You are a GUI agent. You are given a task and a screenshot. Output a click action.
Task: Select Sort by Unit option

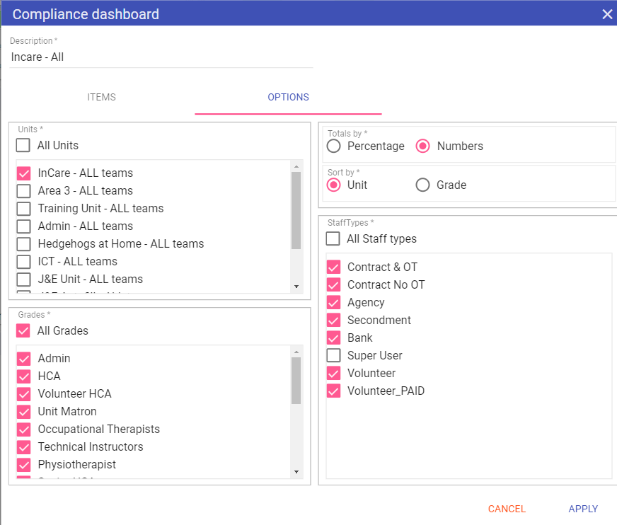334,185
